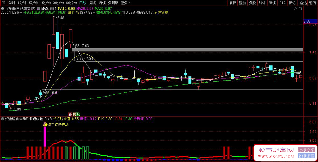This screenshot has height=162, width=318.
Task: Click the magenta MA20: 6.97 label
Action: tap(85, 9)
